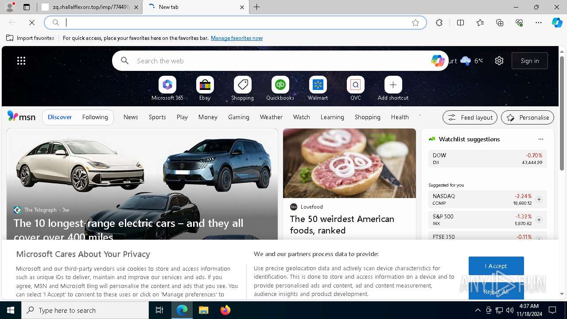Open the Favorites hub icon
Viewport: 567px width, 319px height.
pos(480,23)
